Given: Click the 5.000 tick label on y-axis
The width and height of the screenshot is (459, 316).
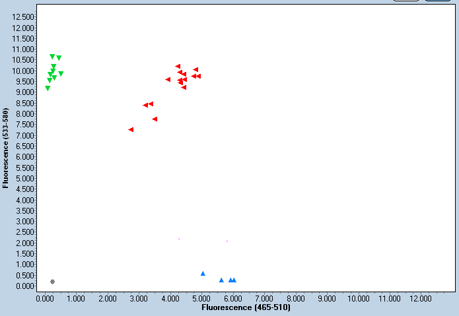Looking at the screenshot, I should (25, 178).
